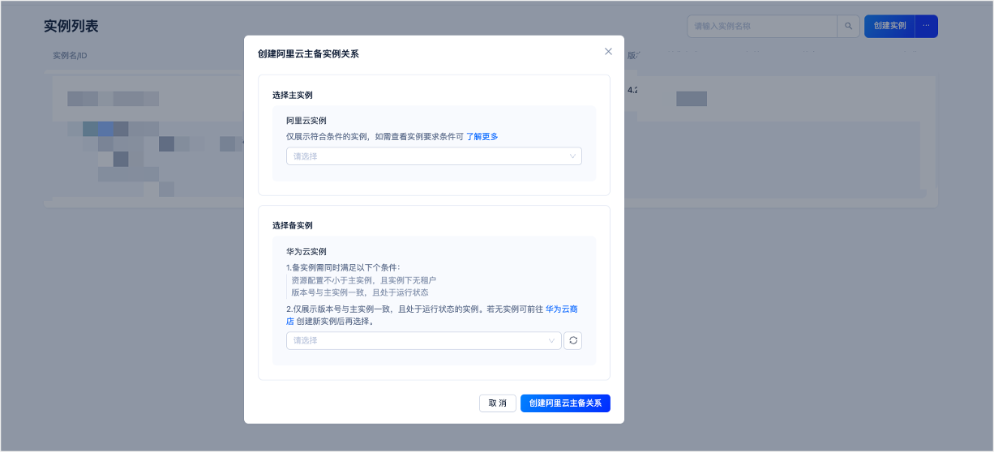994x452 pixels.
Task: Click the 选择主实例 heading
Action: tap(293, 96)
